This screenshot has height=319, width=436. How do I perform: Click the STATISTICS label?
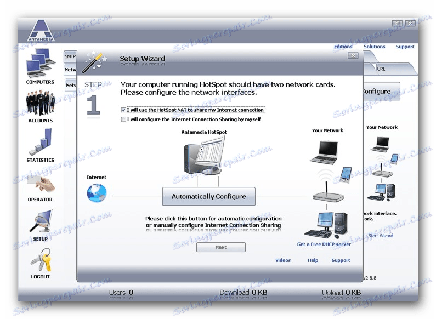click(41, 160)
